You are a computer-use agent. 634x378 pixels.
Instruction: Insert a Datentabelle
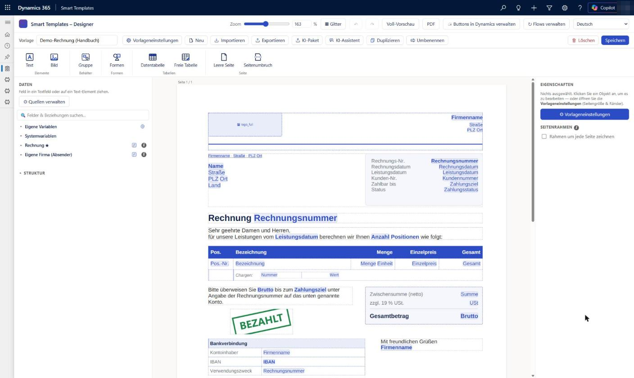153,60
